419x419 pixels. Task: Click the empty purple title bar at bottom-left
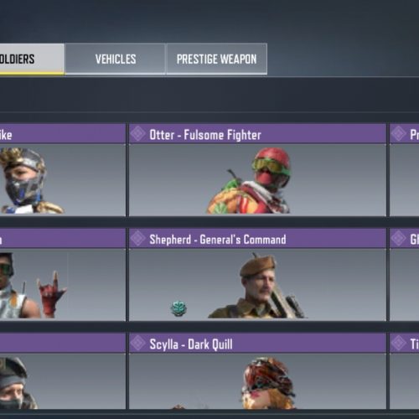tap(63, 343)
